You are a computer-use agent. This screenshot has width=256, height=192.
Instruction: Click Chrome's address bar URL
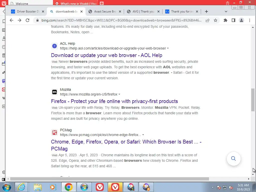click(x=121, y=20)
